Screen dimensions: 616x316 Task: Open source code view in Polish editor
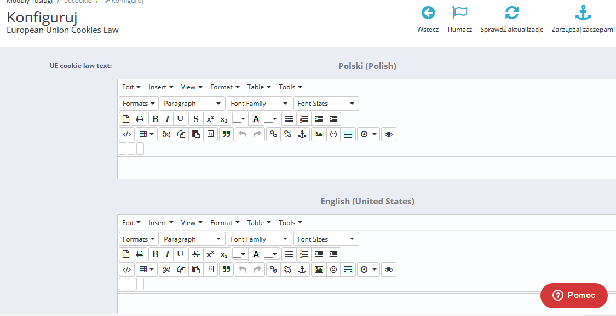click(x=126, y=134)
